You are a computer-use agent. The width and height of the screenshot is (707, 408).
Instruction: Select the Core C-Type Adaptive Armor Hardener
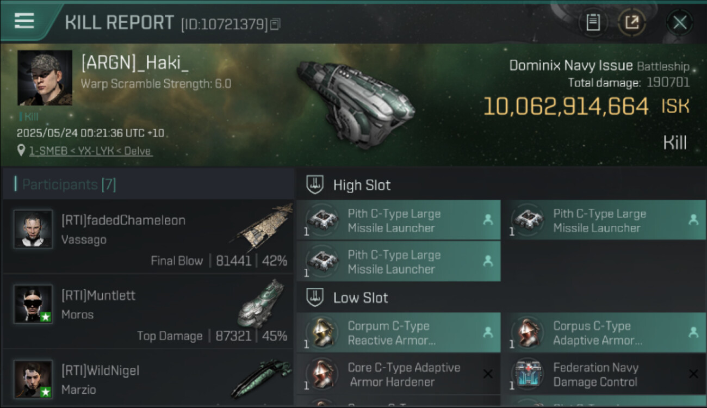click(398, 374)
